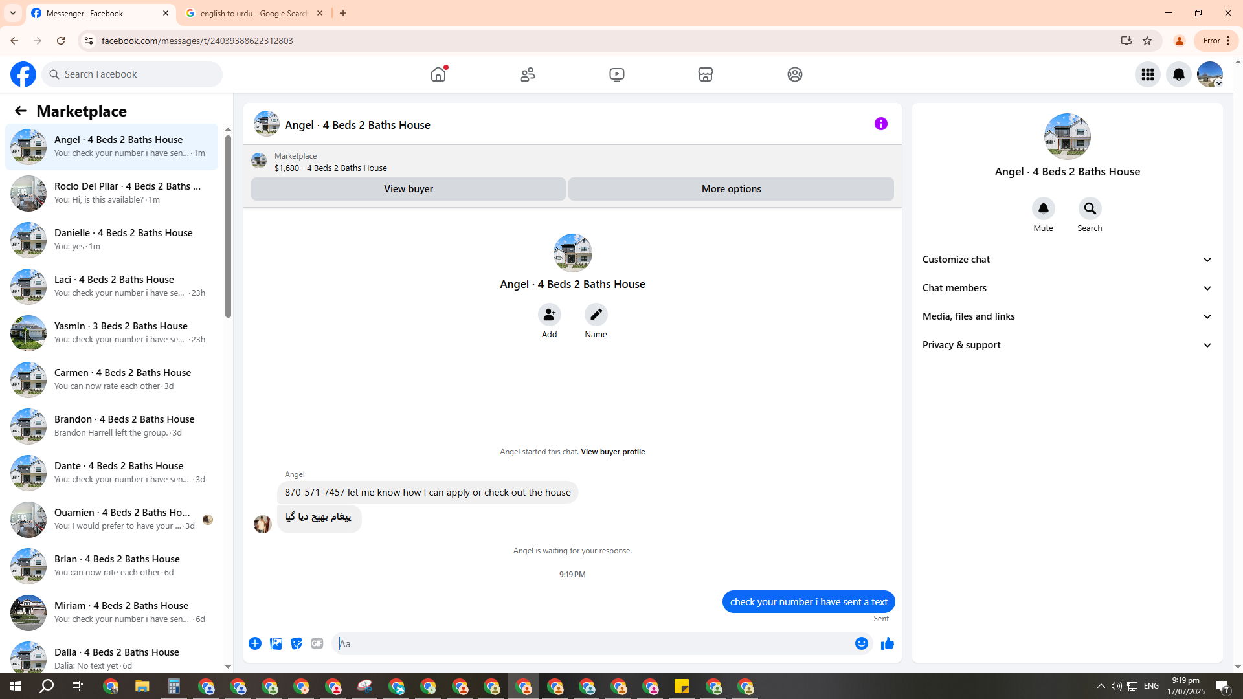Go to the Facebook Home feed icon
The width and height of the screenshot is (1243, 699).
pyautogui.click(x=438, y=74)
